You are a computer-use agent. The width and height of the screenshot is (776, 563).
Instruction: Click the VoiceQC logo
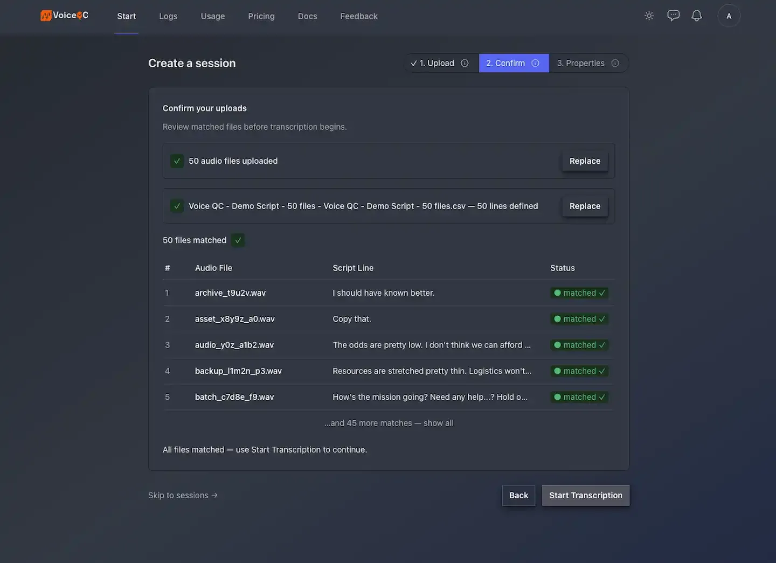(65, 16)
